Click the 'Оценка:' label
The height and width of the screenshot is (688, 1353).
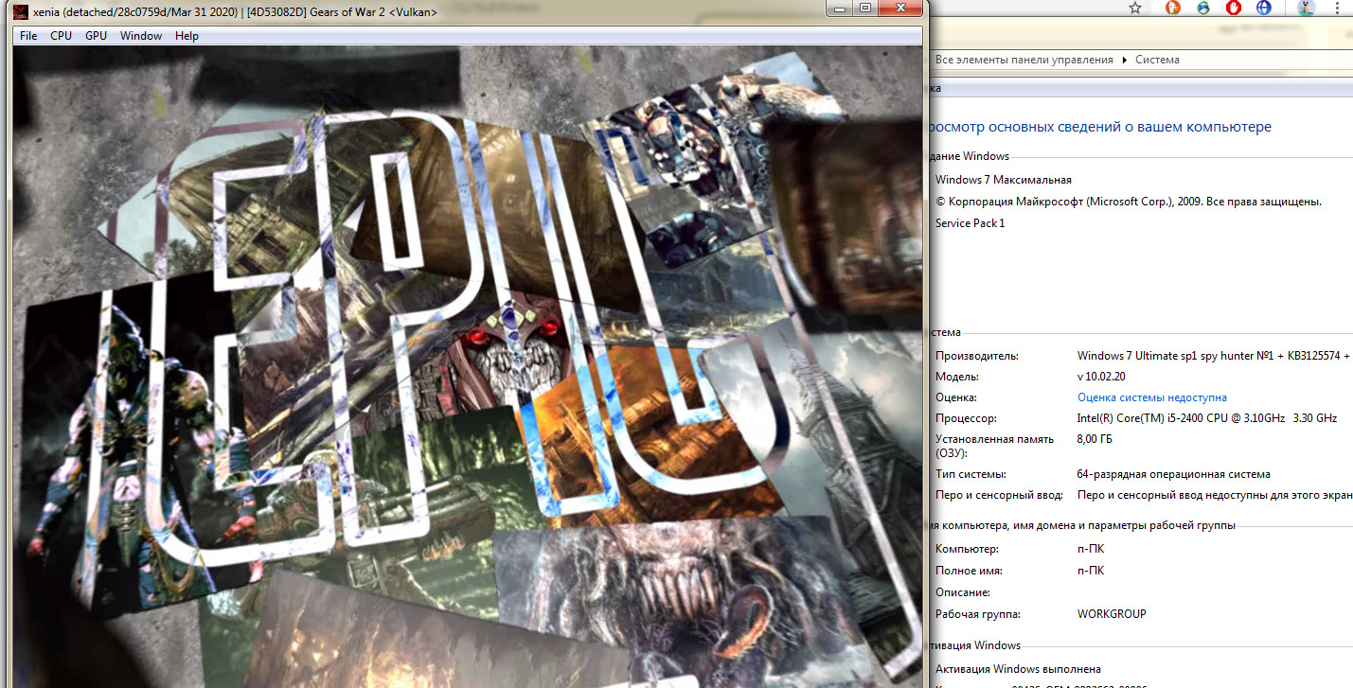(956, 397)
